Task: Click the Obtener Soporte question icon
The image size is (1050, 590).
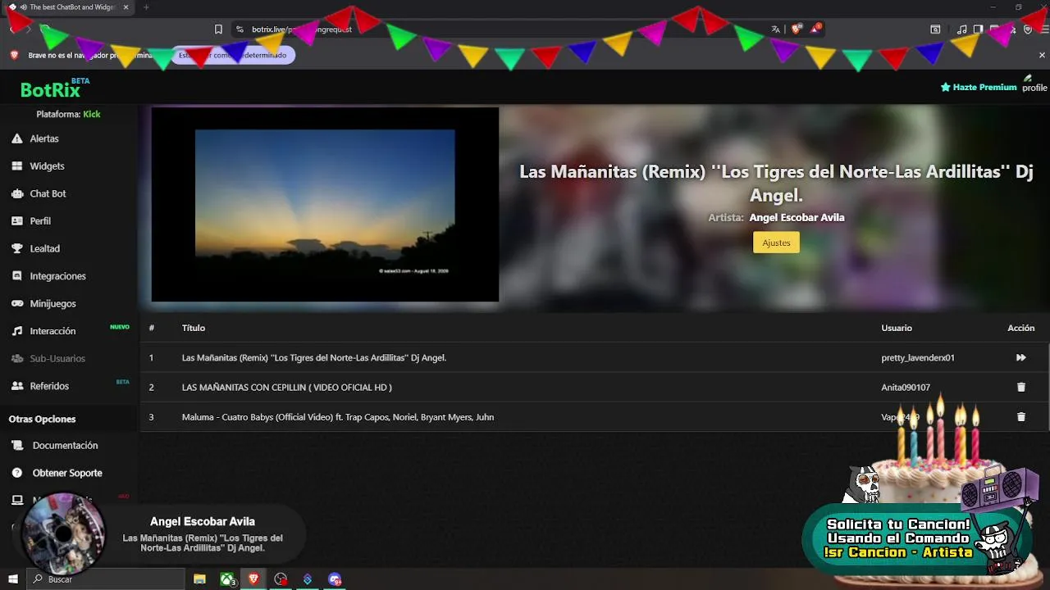Action: (16, 473)
